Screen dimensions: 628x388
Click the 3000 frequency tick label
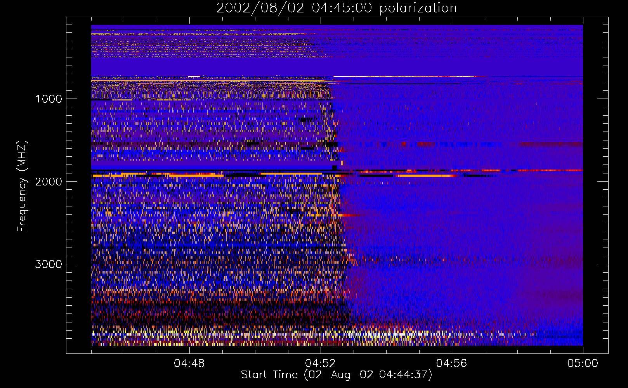coord(49,264)
